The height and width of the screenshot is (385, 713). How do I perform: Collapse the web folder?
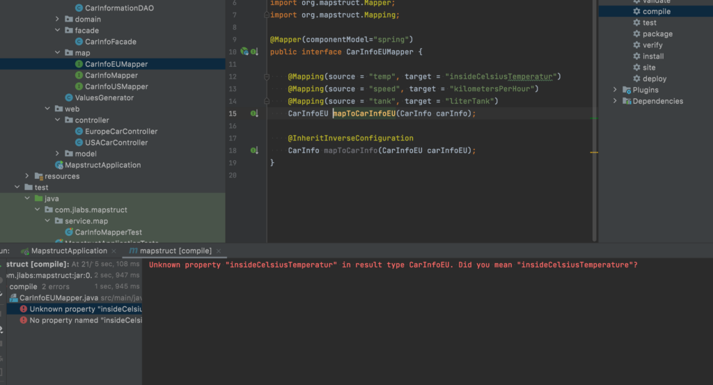pos(47,109)
